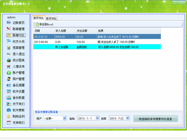Image resolution: width=187 pixels, height=140 pixels.
Task: Open the 结束 date picker arrow
Action: click(x=128, y=118)
